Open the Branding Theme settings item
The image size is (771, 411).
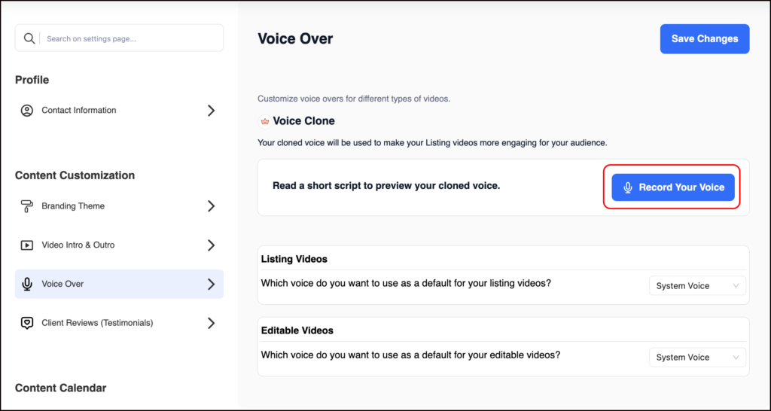tap(73, 206)
